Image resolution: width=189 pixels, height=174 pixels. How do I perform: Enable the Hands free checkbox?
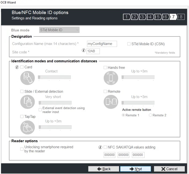105,68
